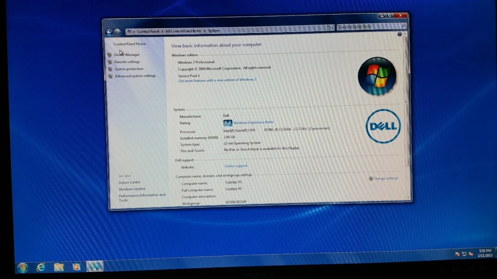
Task: Click shield icon beside System protection
Action: point(110,69)
